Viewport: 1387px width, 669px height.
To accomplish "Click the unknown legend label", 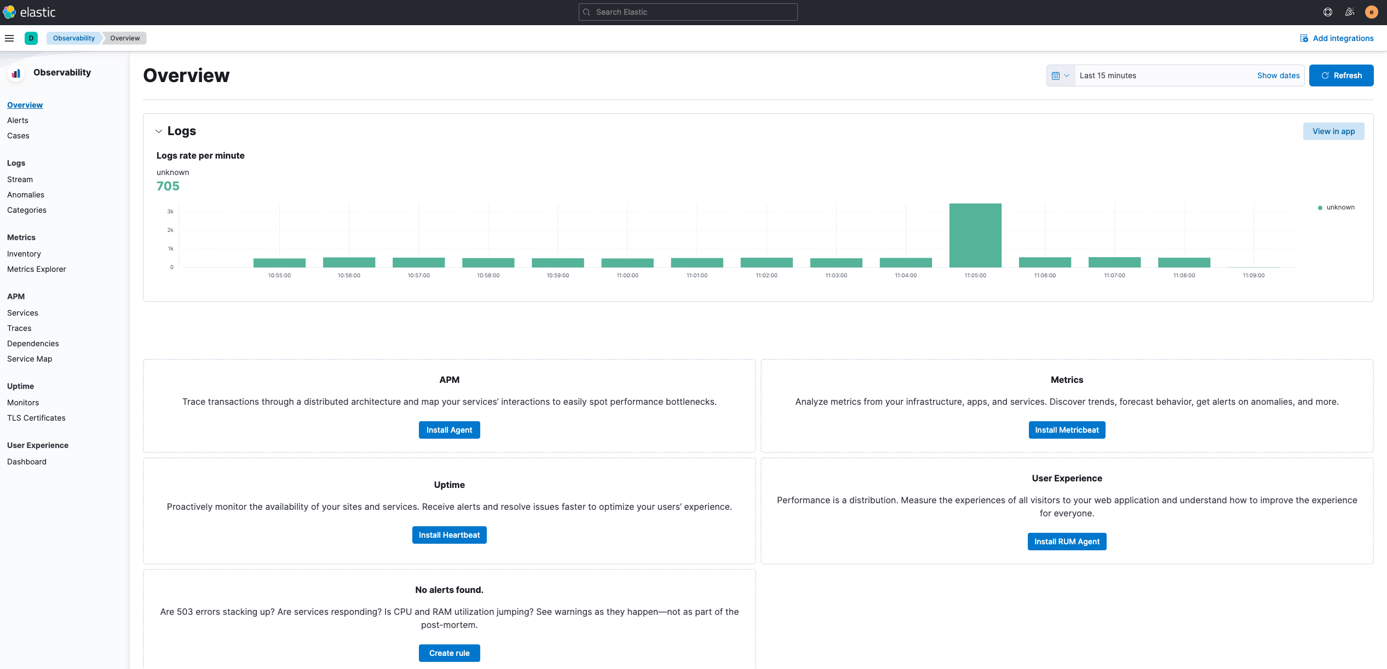I will tap(1340, 207).
